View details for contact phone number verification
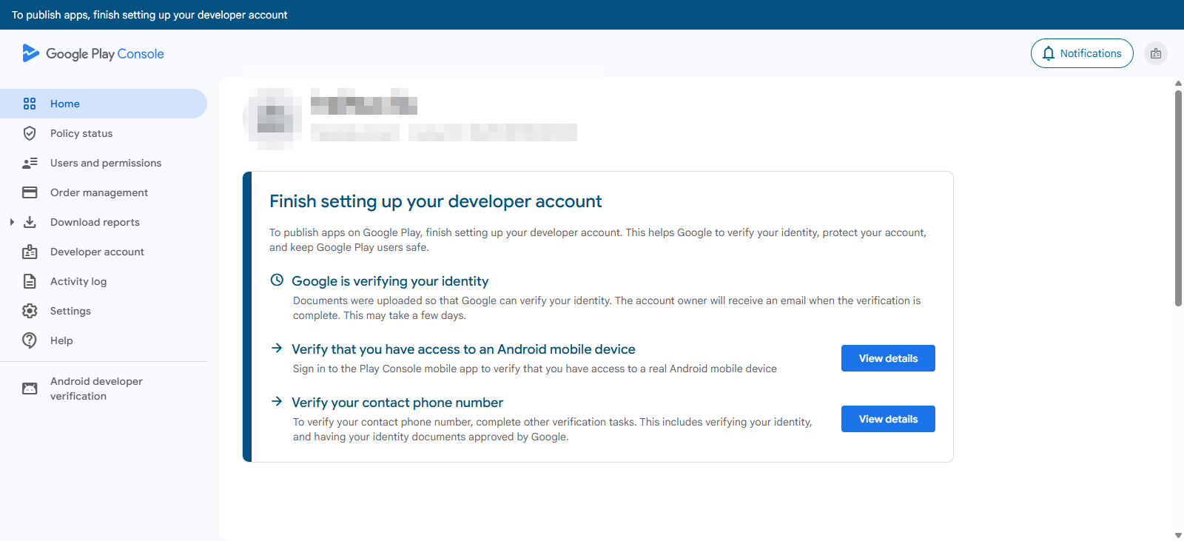 (x=887, y=419)
